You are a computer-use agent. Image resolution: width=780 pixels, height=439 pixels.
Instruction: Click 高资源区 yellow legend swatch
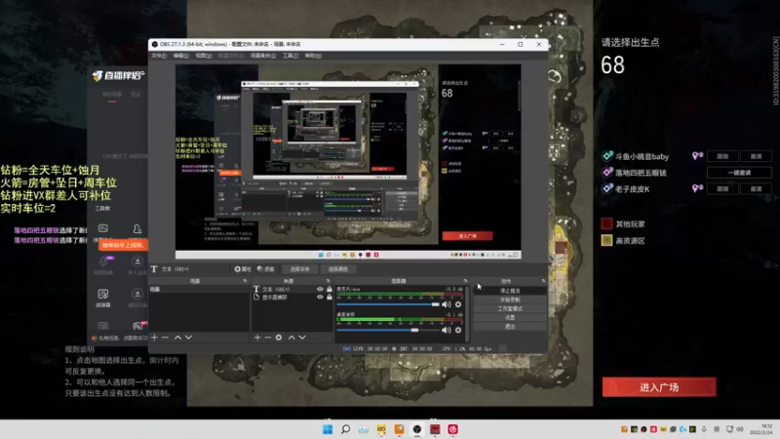tap(606, 240)
